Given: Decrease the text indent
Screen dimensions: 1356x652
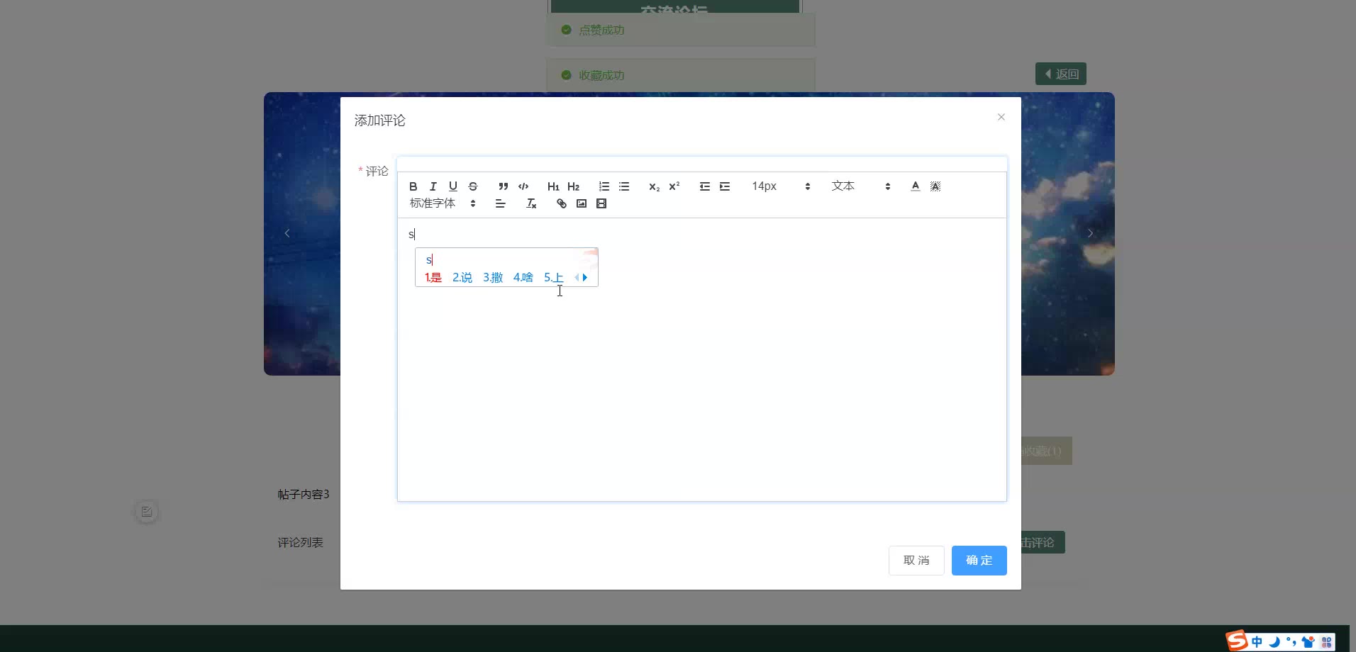Looking at the screenshot, I should (705, 186).
